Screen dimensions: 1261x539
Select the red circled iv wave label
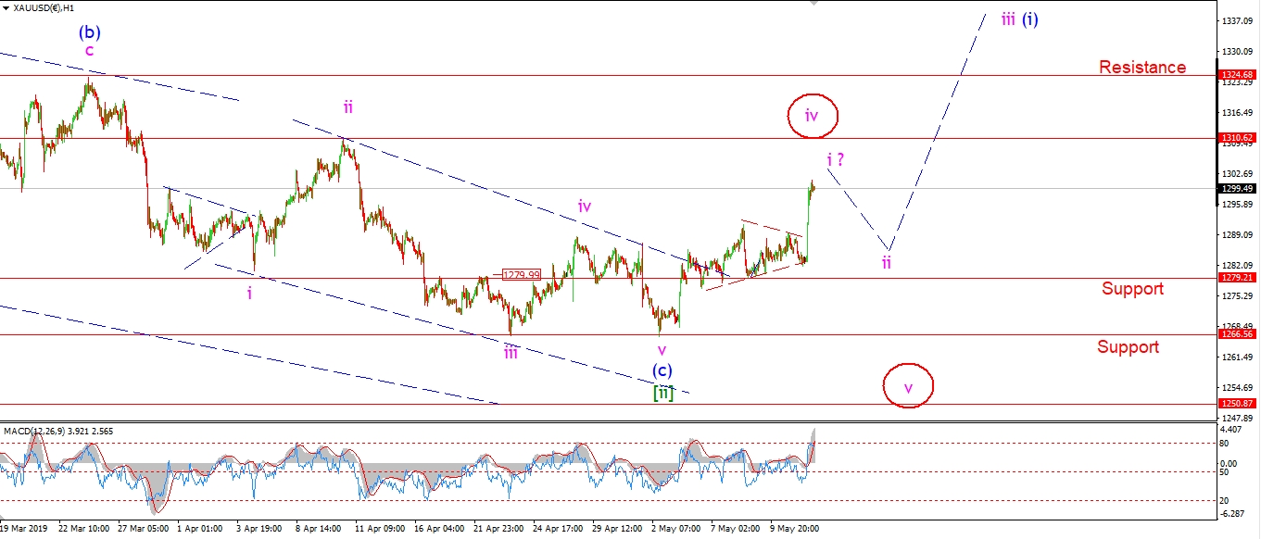click(x=813, y=116)
